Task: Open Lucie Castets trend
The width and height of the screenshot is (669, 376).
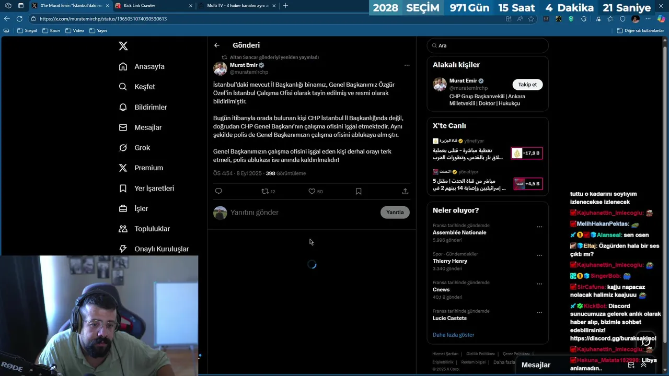Action: tap(449, 318)
